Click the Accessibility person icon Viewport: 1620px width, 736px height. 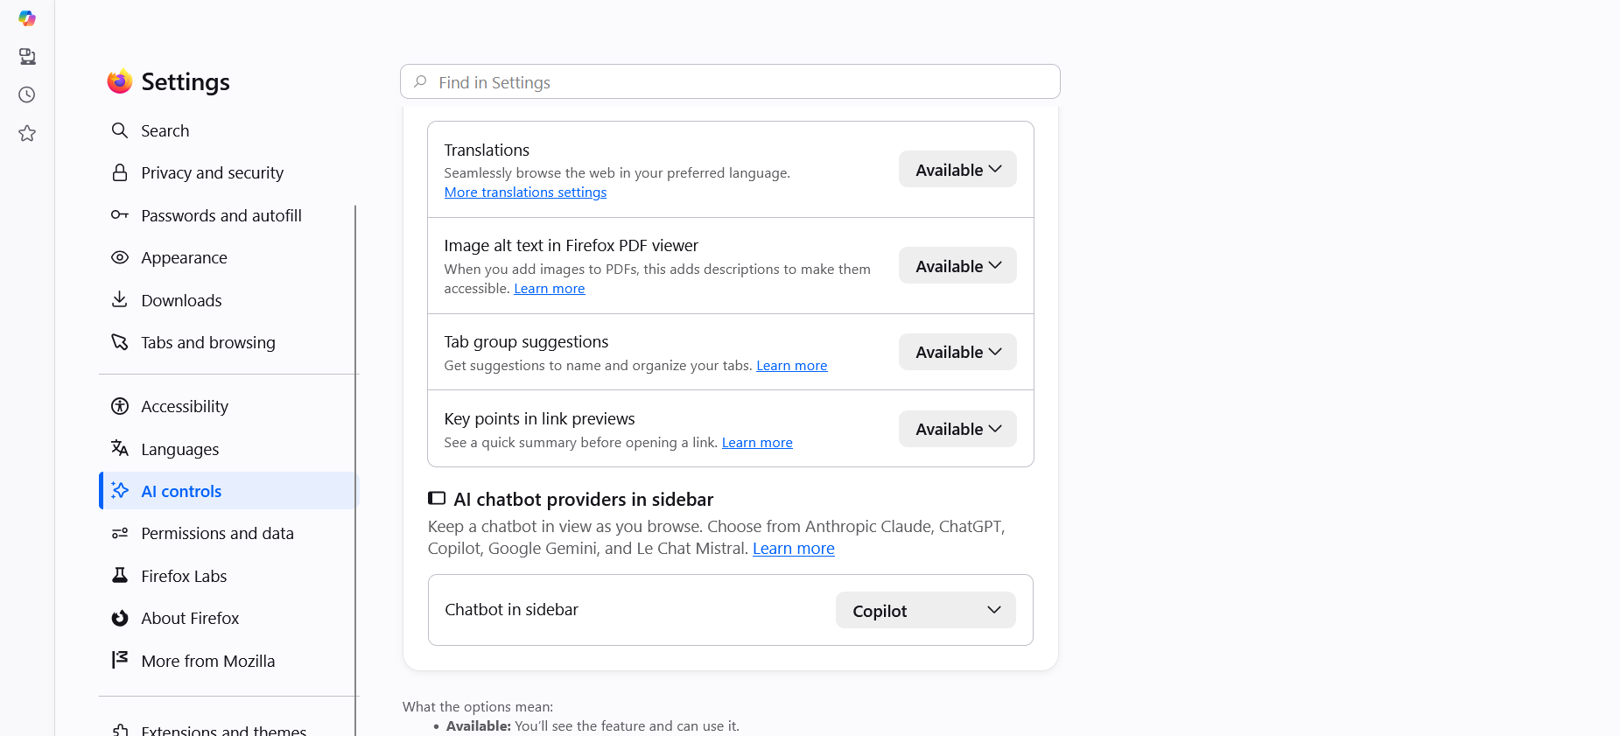120,406
